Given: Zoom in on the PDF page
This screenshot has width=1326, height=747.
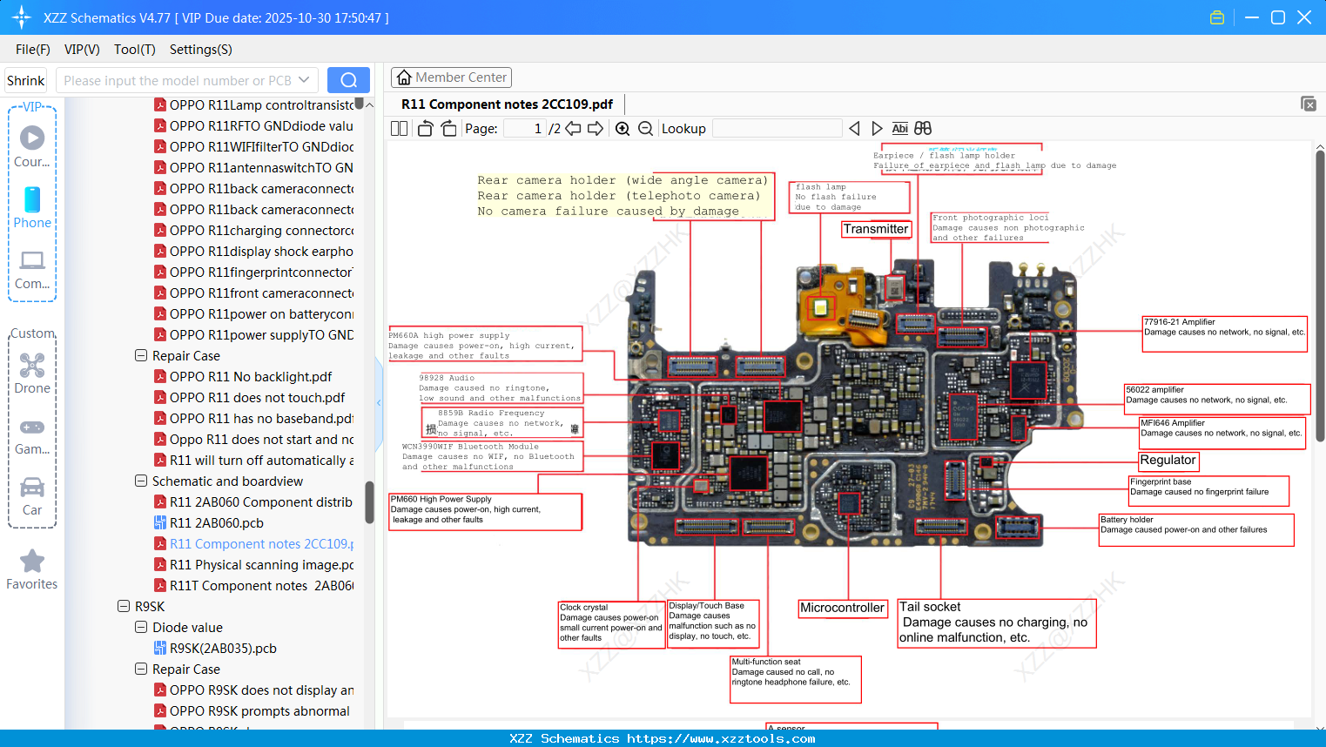Looking at the screenshot, I should click(623, 128).
